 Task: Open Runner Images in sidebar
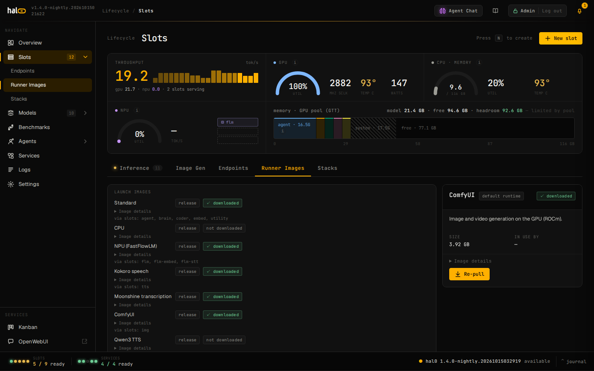click(x=47, y=85)
